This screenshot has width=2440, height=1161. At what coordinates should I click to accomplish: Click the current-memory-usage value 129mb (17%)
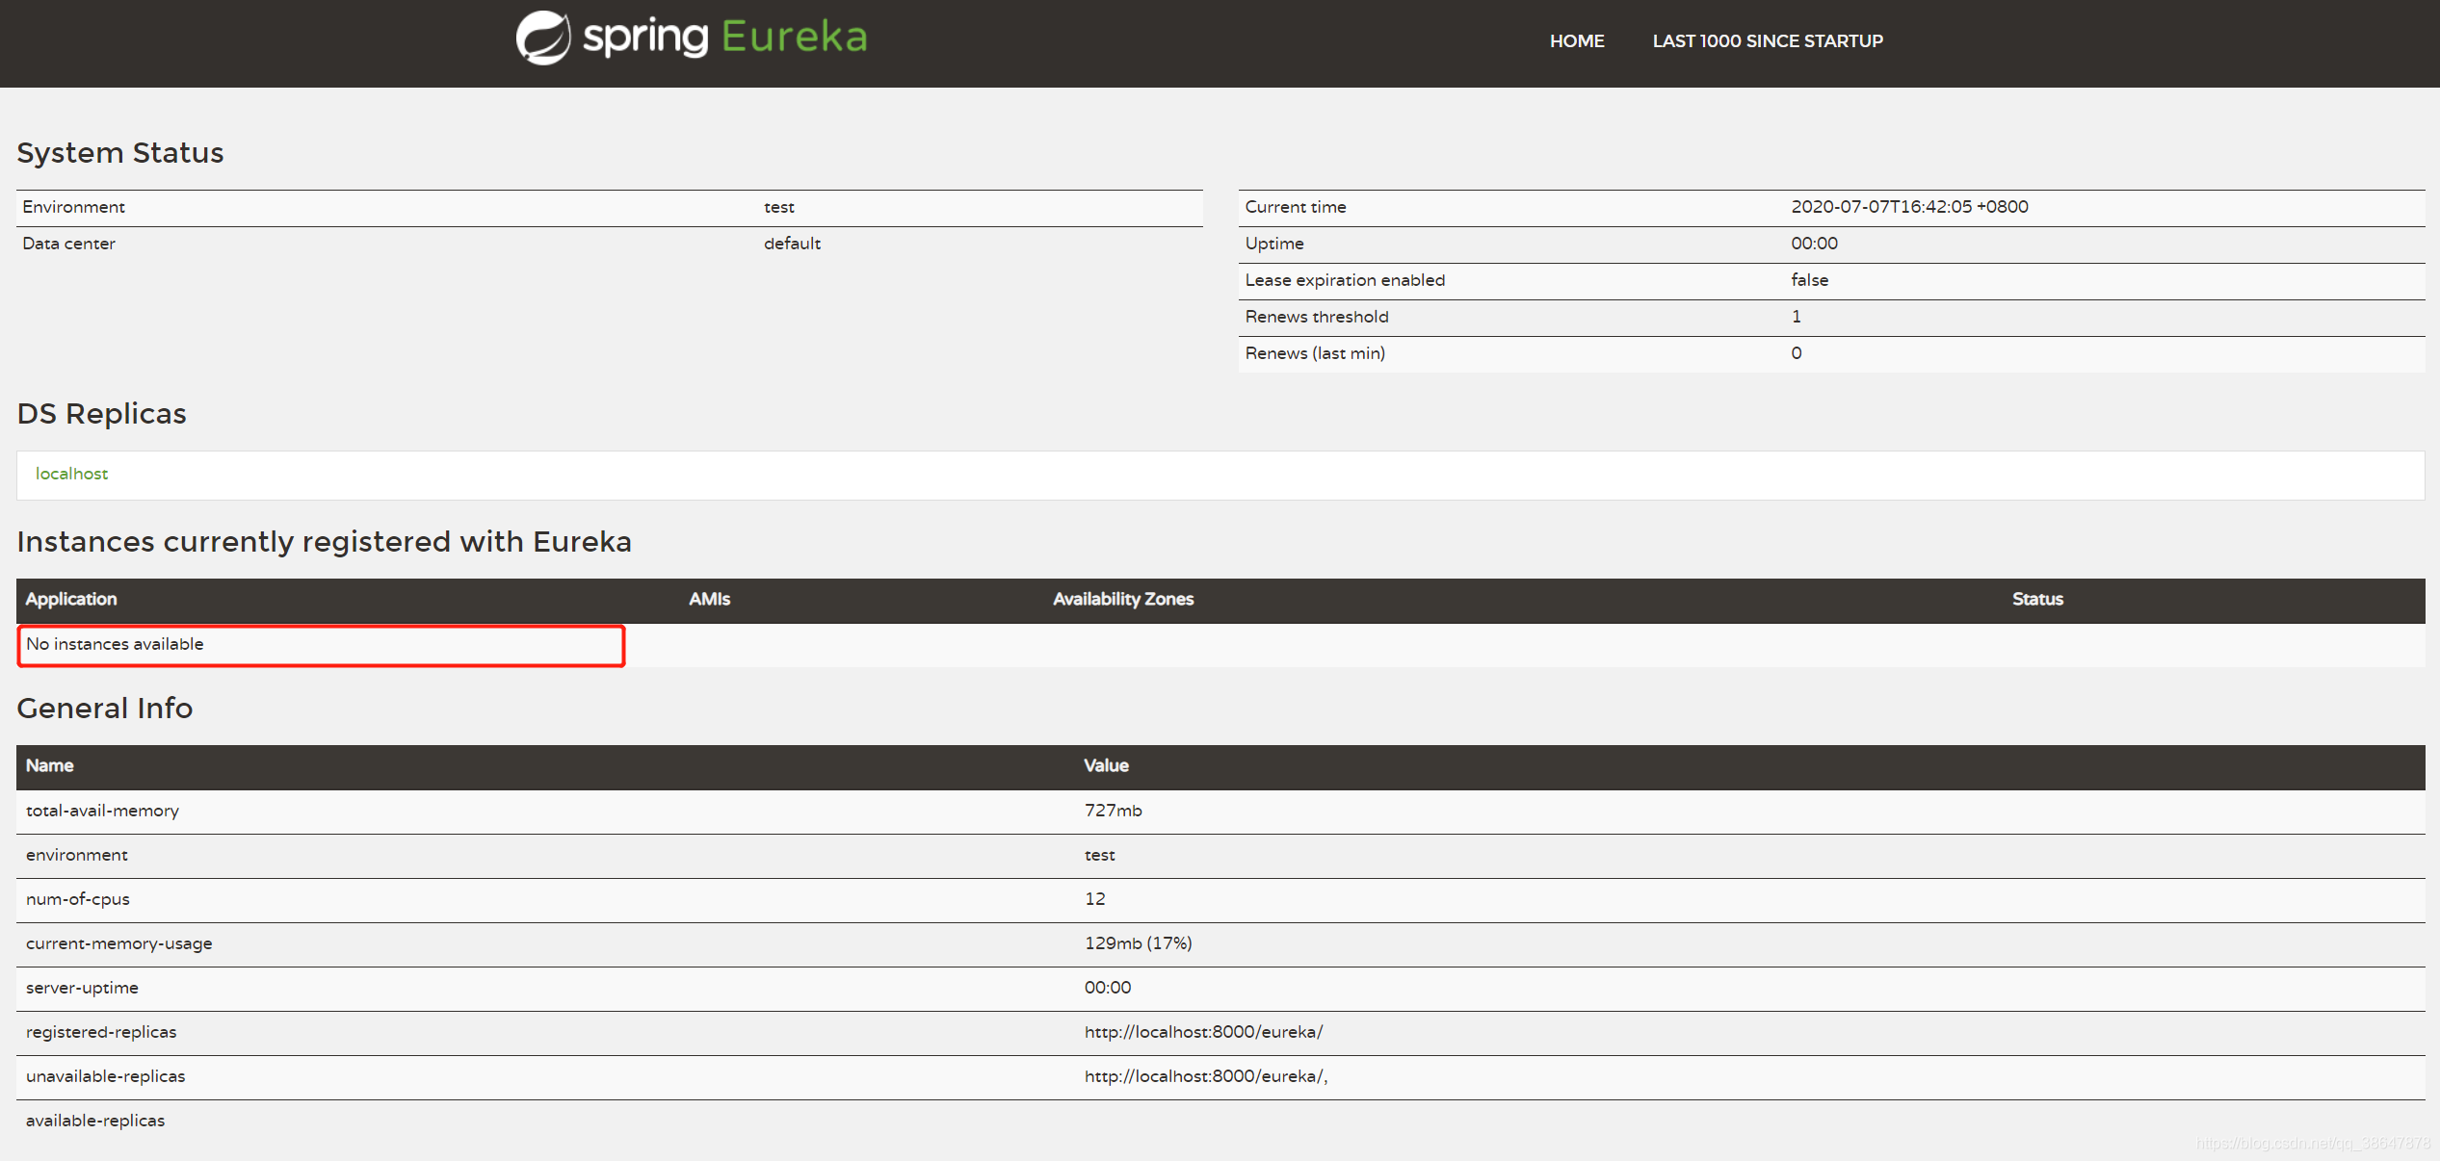(x=1138, y=943)
